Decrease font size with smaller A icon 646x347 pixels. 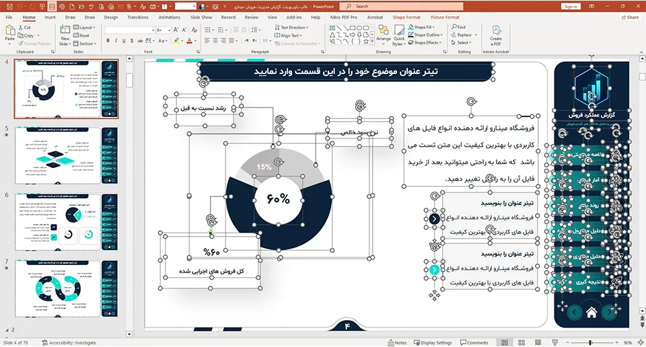[183, 30]
